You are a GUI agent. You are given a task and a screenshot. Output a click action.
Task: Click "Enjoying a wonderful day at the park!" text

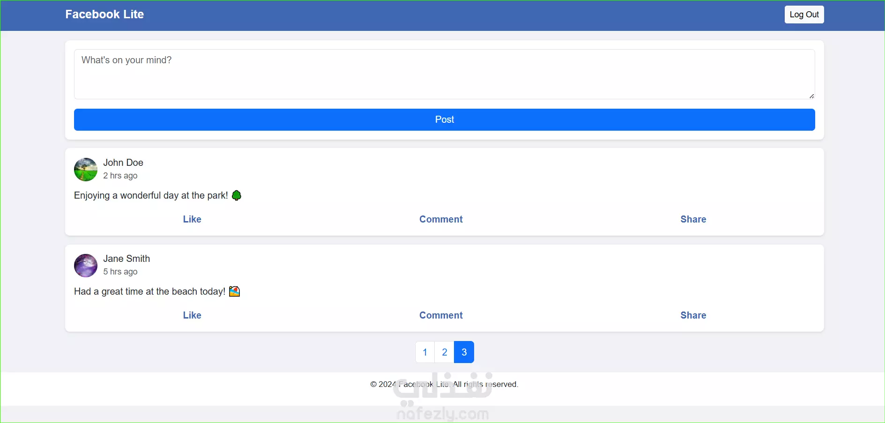pos(151,195)
